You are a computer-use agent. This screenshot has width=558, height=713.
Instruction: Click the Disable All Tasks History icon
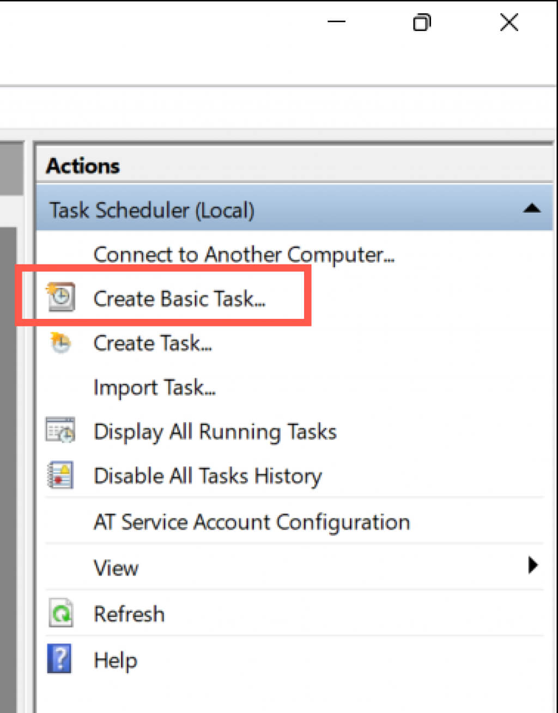coord(60,475)
